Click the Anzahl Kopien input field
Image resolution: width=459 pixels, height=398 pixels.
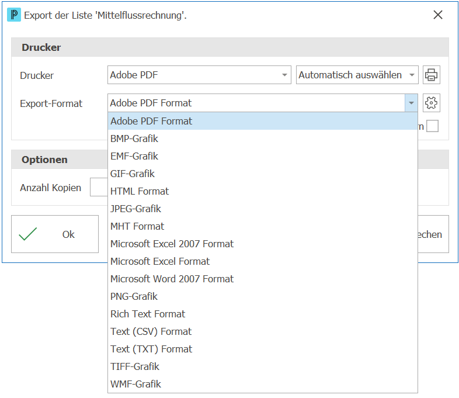point(99,187)
